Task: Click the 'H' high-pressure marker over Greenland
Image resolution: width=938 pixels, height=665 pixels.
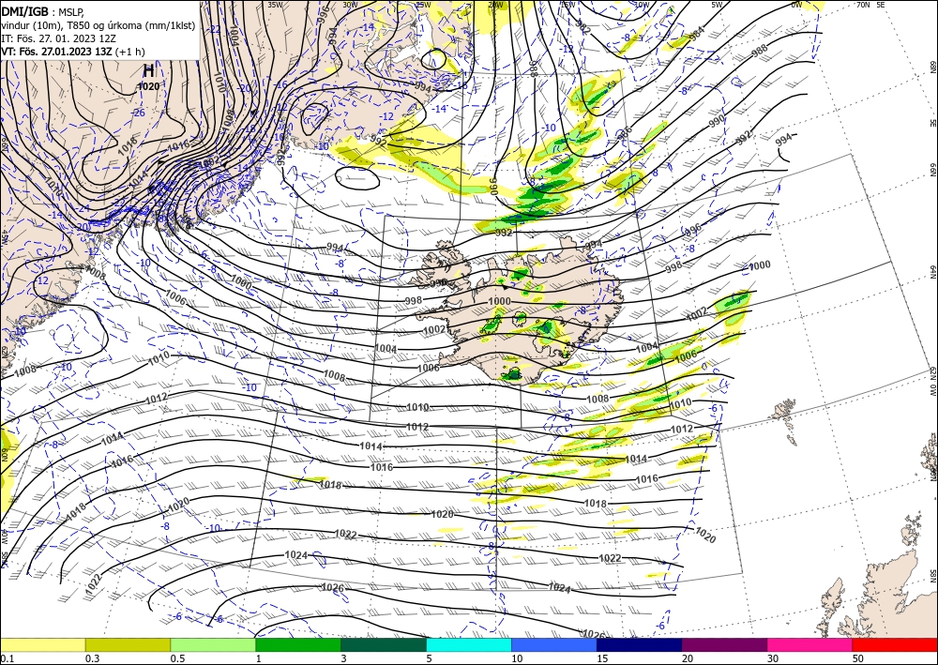Action: (148, 71)
